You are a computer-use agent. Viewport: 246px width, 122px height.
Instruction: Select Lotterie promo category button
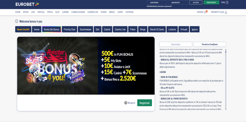click(172, 29)
